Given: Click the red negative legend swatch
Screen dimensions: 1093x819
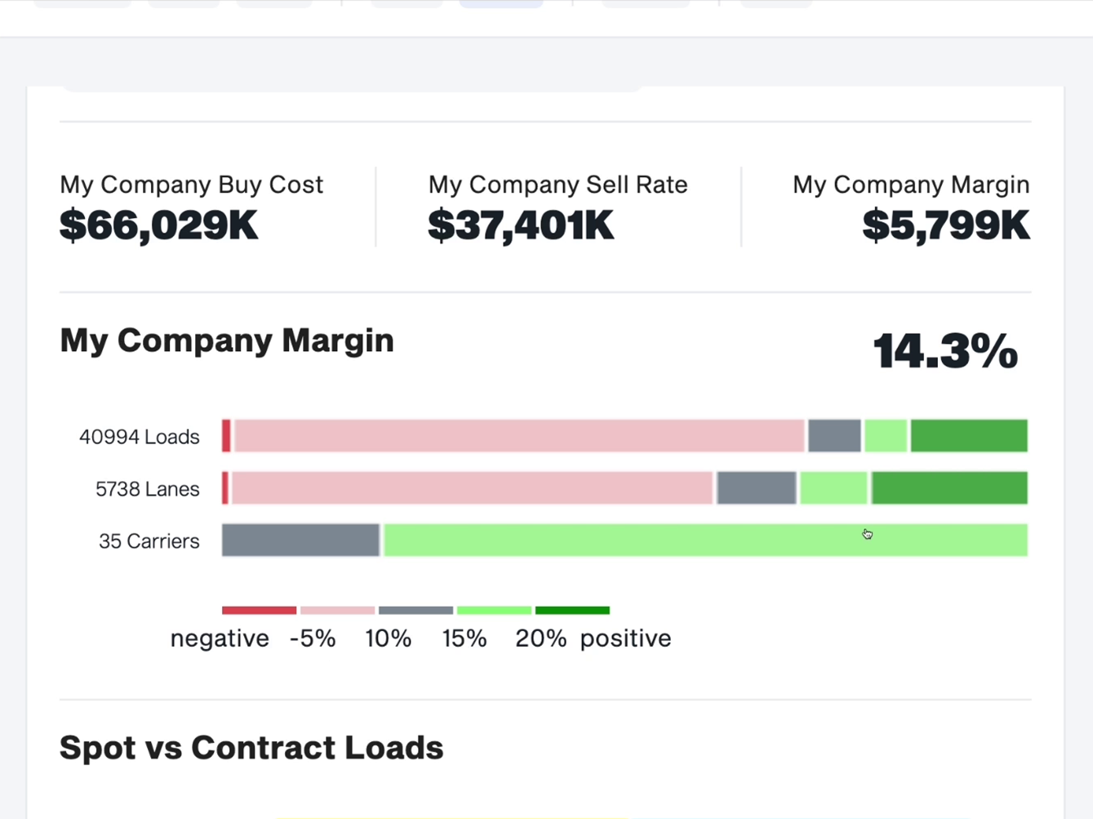Looking at the screenshot, I should 259,610.
